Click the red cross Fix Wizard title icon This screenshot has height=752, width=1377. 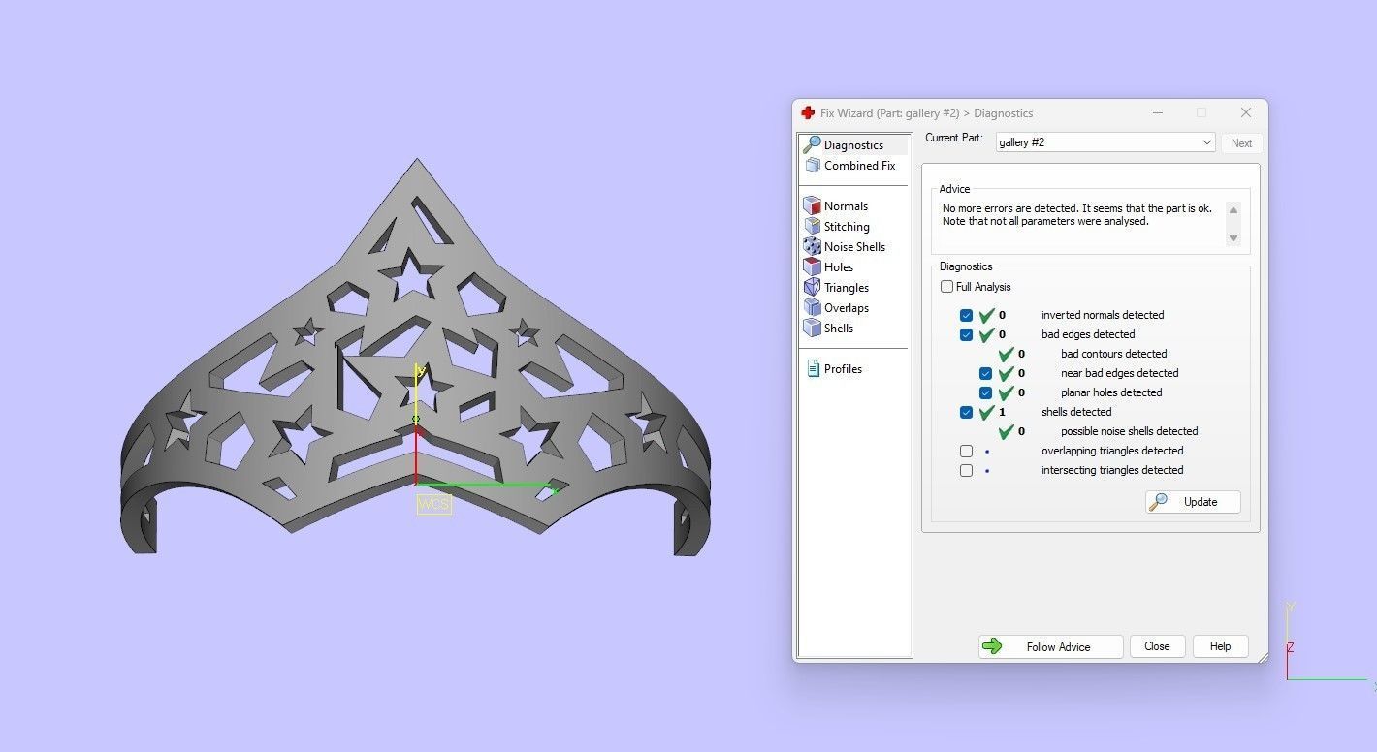[x=808, y=113]
